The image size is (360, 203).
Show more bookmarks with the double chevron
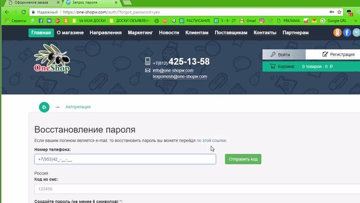pyautogui.click(x=355, y=21)
